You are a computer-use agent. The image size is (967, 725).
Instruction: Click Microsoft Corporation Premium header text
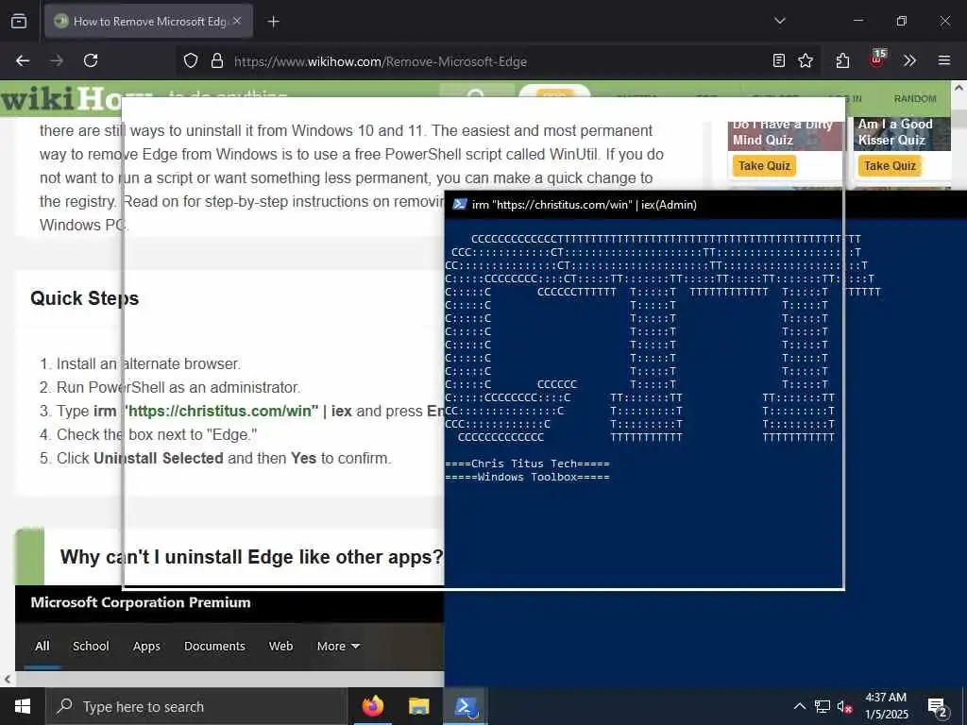[141, 602]
